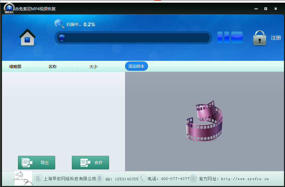Click the 0.2% scan percentage text

coord(89,25)
